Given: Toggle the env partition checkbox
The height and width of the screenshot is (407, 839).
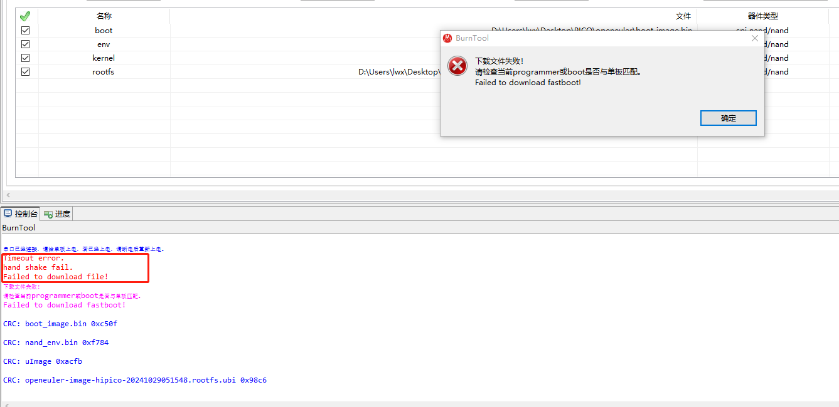Looking at the screenshot, I should point(25,44).
